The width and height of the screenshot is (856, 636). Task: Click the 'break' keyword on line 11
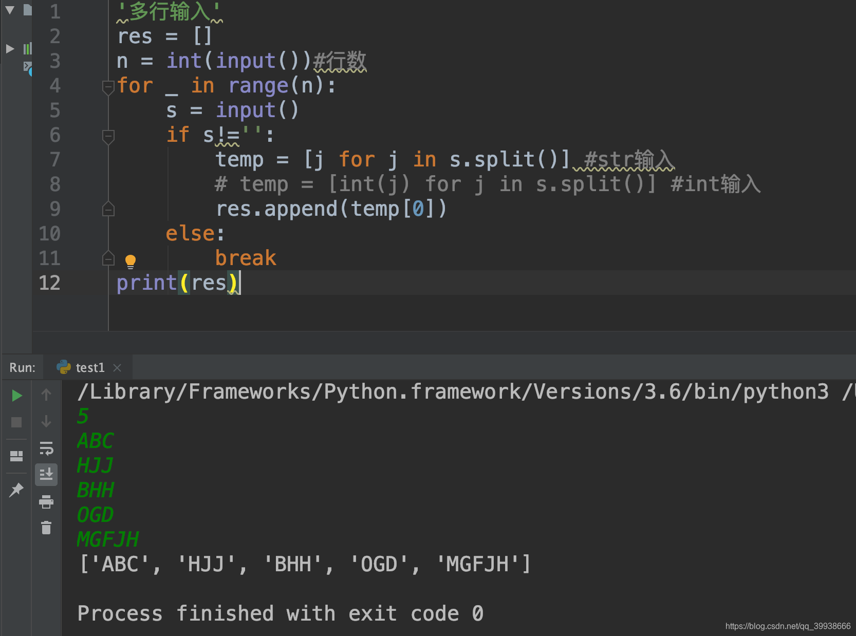coord(246,258)
